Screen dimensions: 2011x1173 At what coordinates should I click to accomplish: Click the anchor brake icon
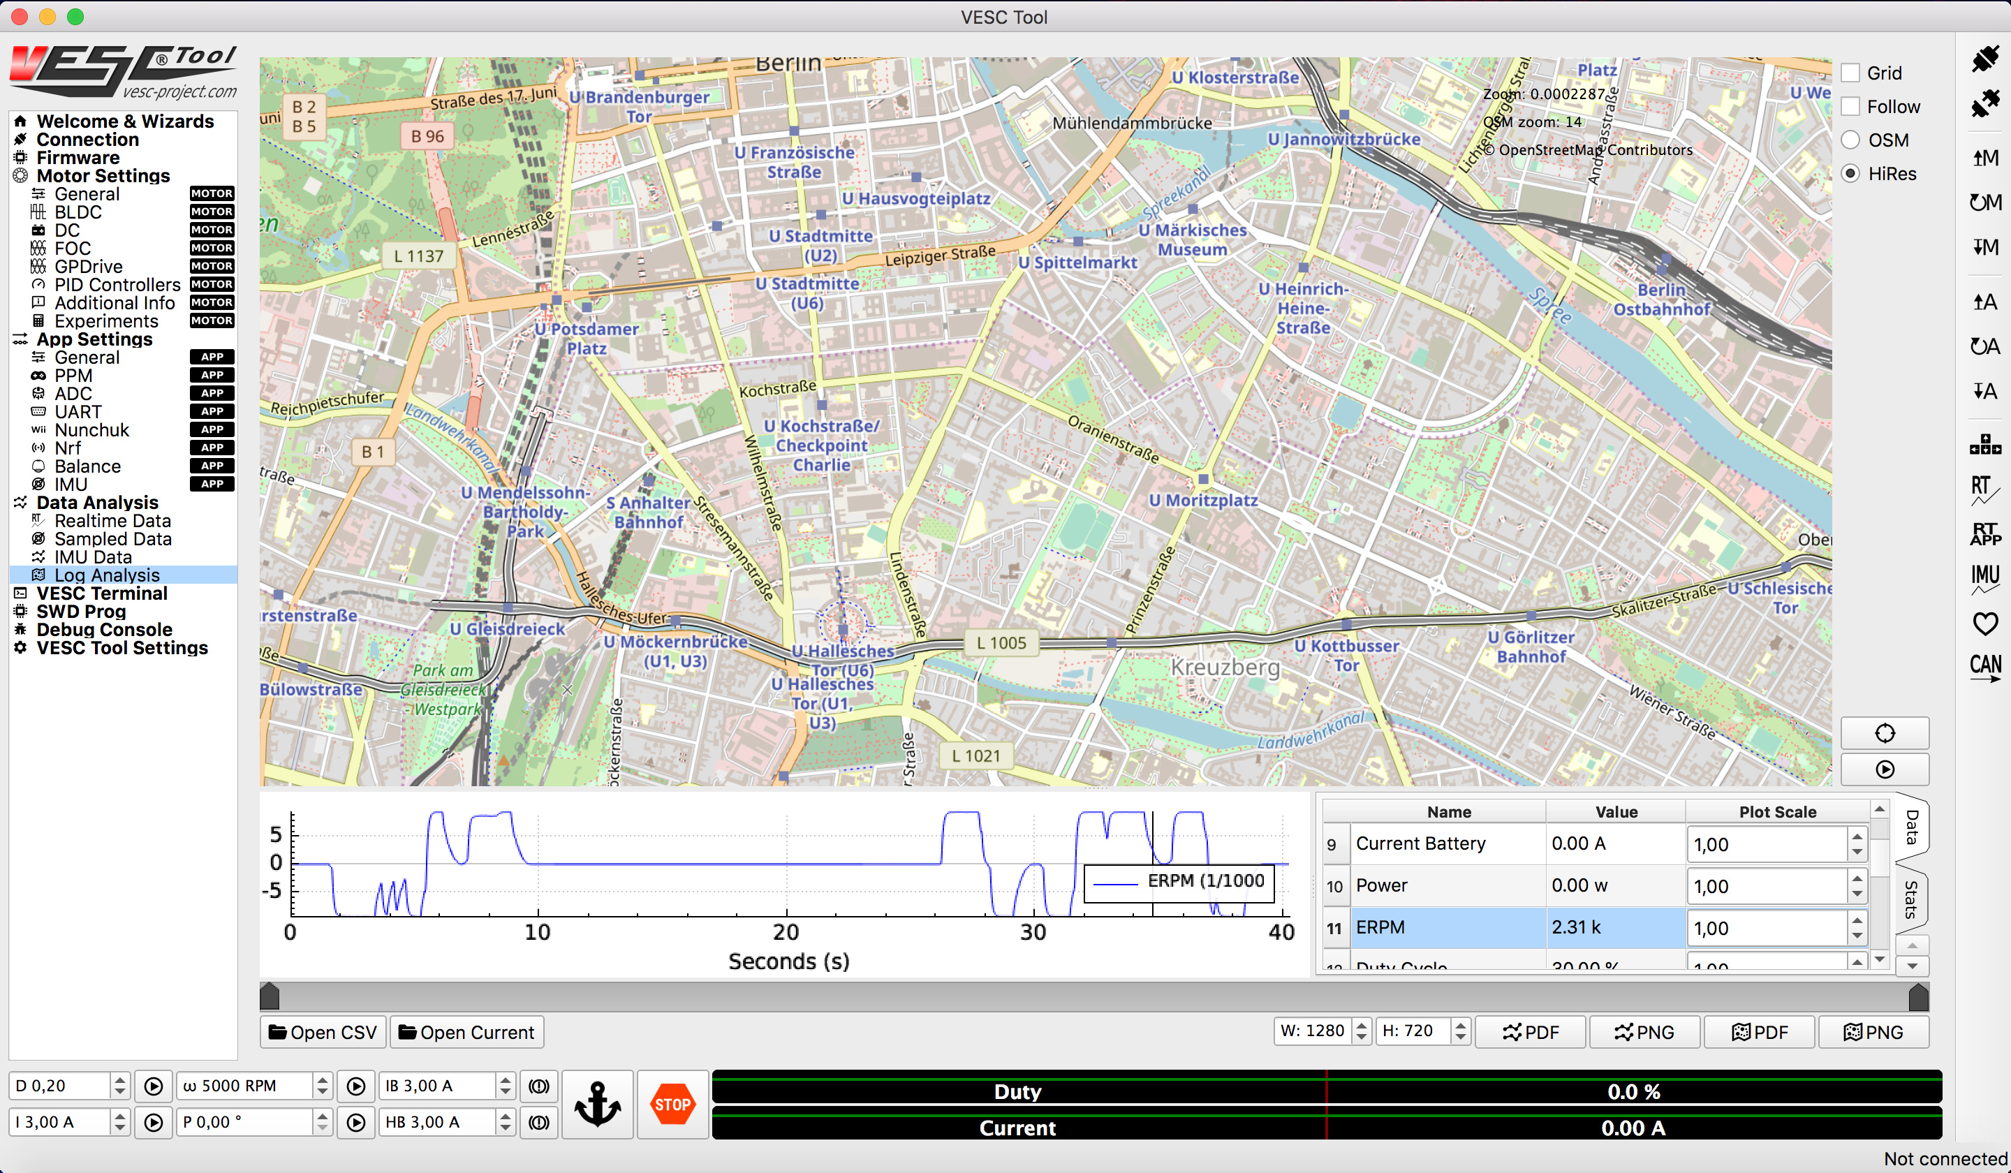(598, 1105)
